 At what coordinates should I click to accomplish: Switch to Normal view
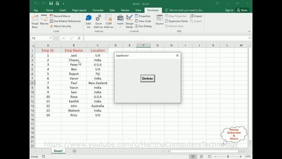click(x=193, y=156)
